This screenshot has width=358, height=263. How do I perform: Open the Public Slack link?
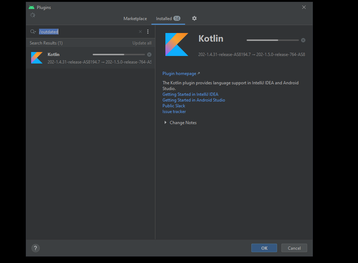point(174,106)
